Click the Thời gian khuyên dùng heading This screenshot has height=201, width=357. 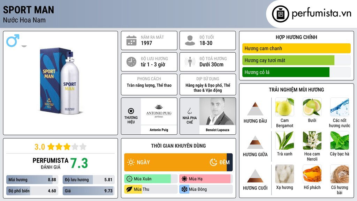pyautogui.click(x=178, y=146)
